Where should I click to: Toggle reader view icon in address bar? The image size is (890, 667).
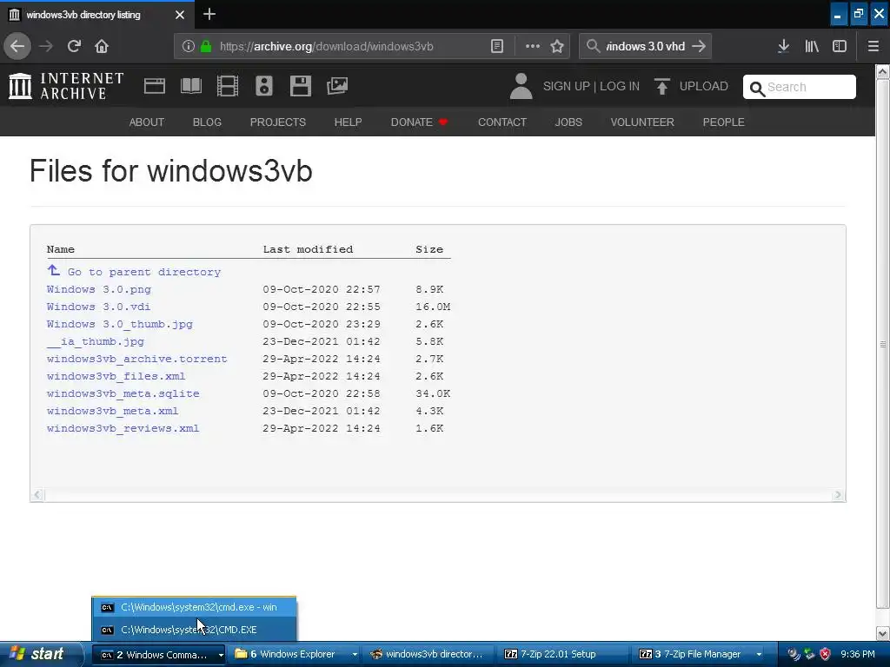point(496,47)
